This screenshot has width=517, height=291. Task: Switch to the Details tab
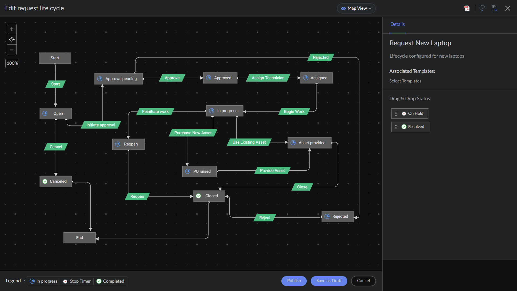pos(397,24)
